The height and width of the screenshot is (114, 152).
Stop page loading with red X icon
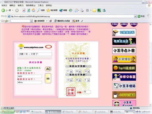click(24, 10)
